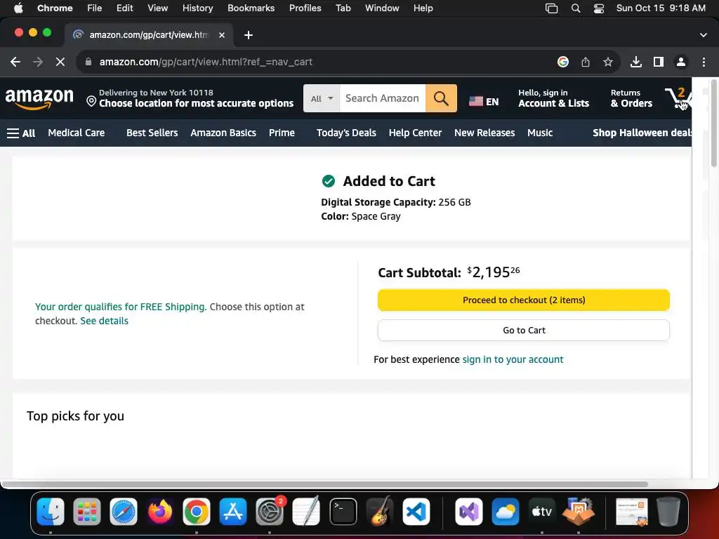This screenshot has width=719, height=539.
Task: Open TextEdit from the dock
Action: click(x=306, y=512)
